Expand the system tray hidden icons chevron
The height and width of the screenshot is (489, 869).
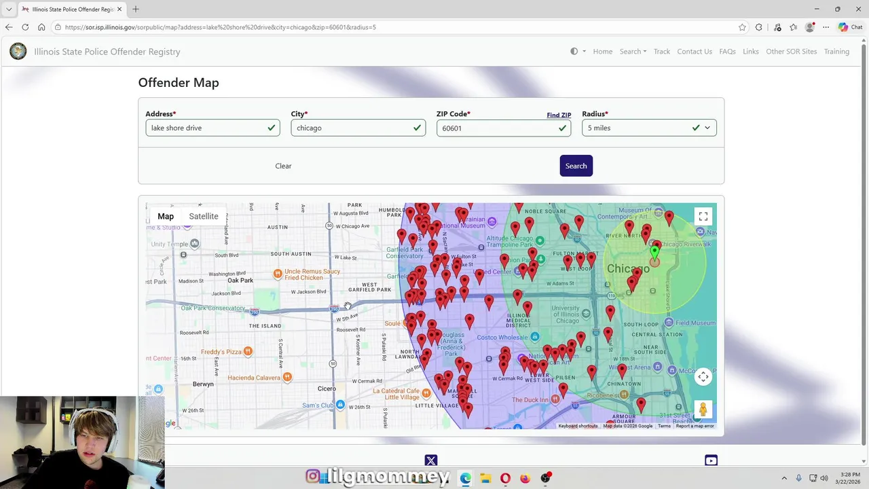coord(784,478)
